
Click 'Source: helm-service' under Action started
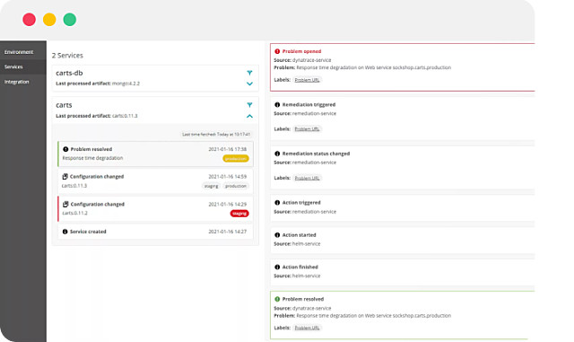pyautogui.click(x=297, y=244)
